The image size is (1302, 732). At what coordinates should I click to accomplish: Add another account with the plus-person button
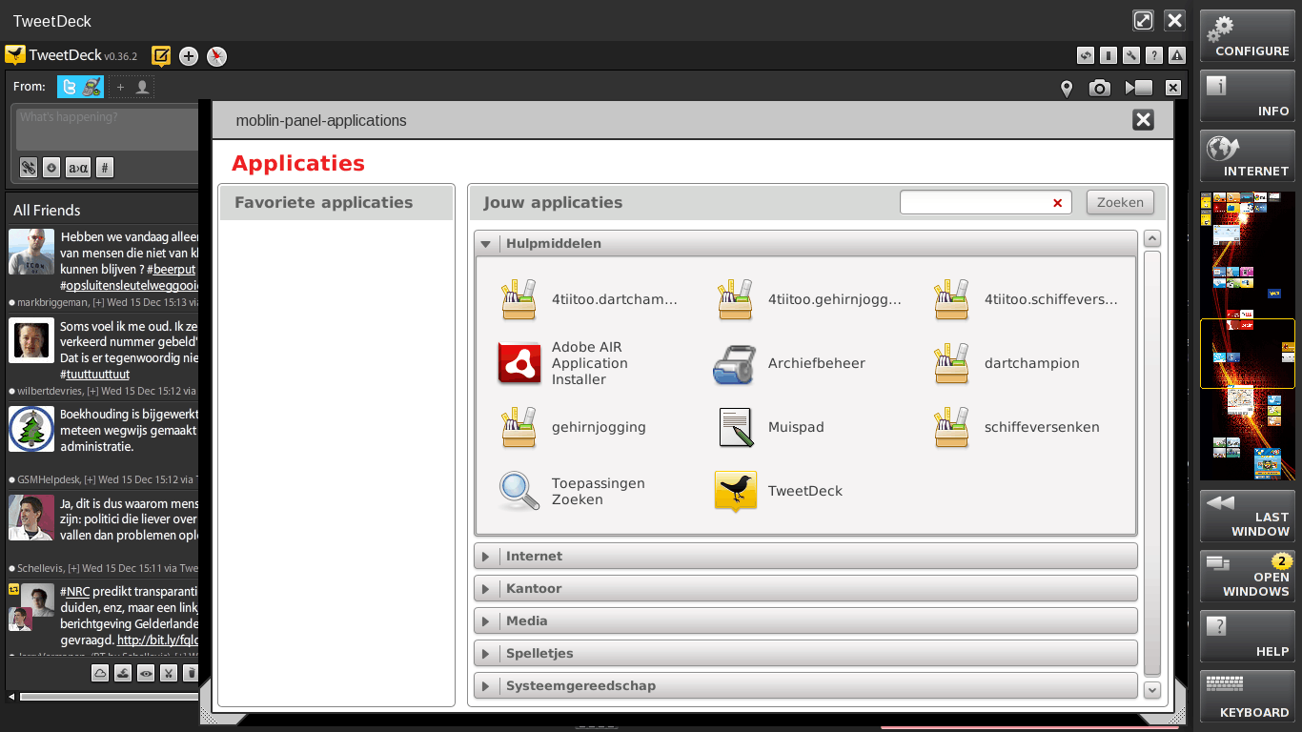[x=132, y=87]
